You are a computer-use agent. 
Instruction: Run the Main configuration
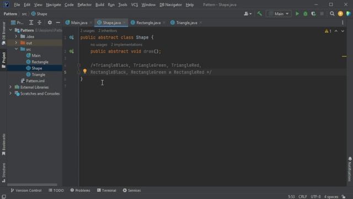pyautogui.click(x=297, y=14)
